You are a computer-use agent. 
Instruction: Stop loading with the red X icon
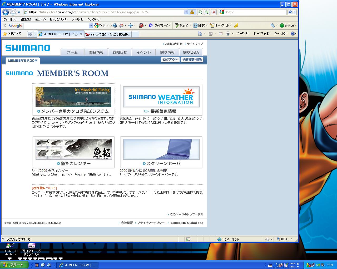click(x=214, y=12)
